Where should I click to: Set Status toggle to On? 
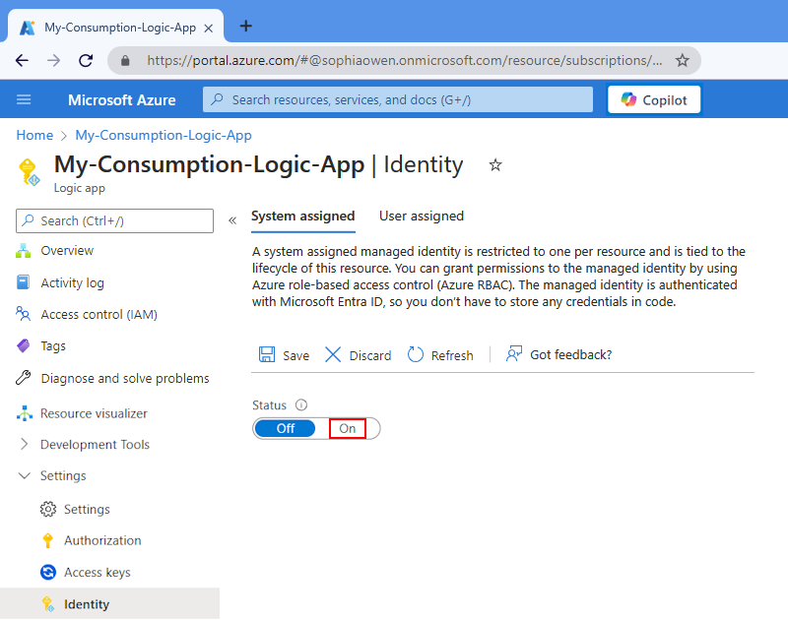pos(348,428)
